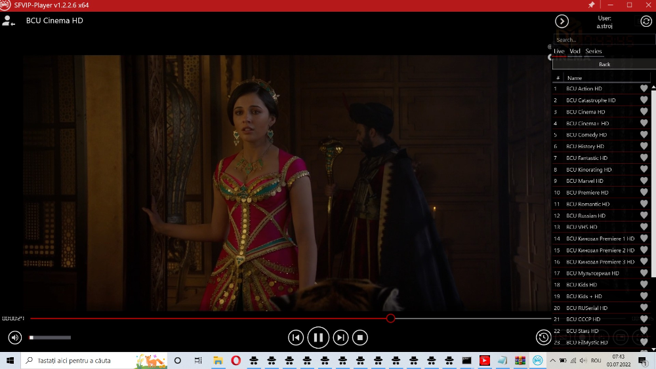Viewport: 656px width, 369px height.
Task: Favorite the BCU Premiere HD channel
Action: coord(644,192)
